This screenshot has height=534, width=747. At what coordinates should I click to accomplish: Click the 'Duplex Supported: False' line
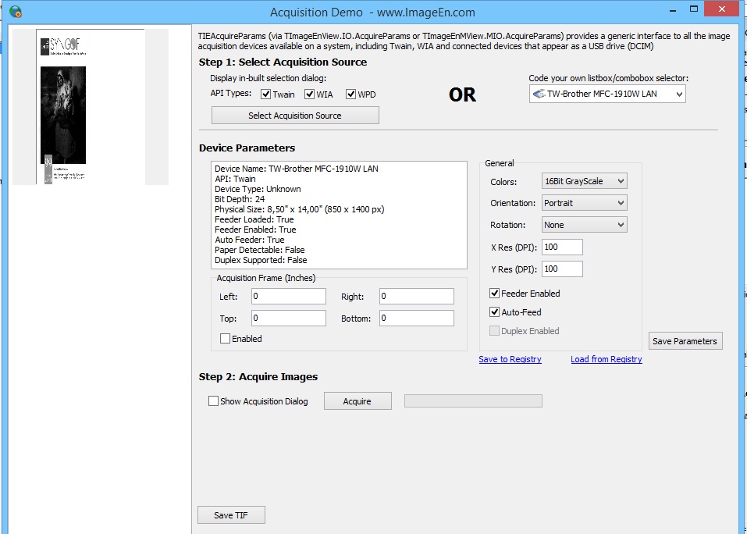pyautogui.click(x=261, y=260)
